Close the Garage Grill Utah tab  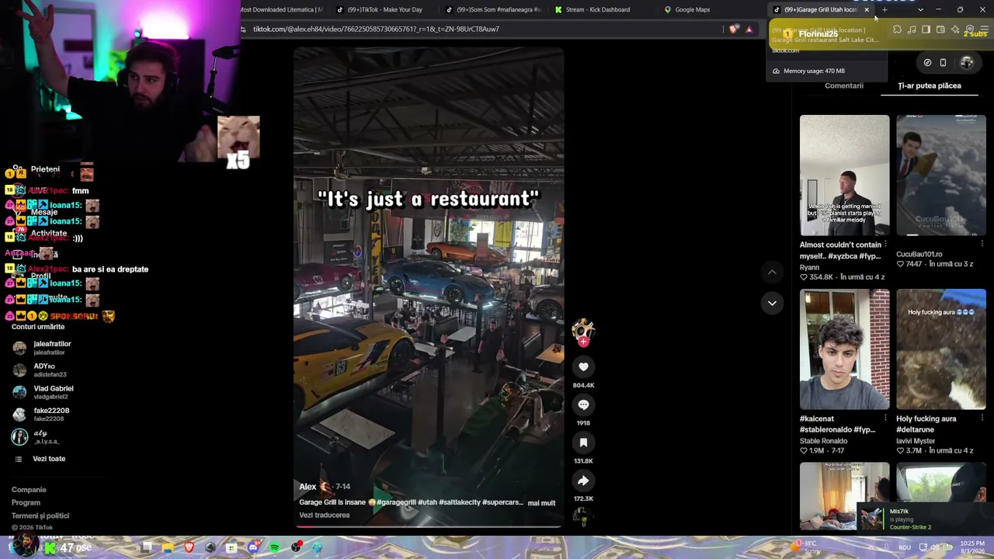click(x=867, y=9)
